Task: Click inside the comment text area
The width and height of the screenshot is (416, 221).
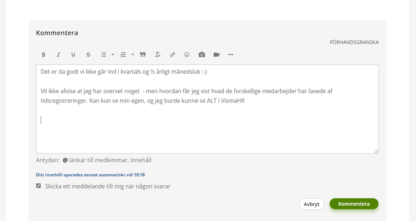Action: (207, 109)
